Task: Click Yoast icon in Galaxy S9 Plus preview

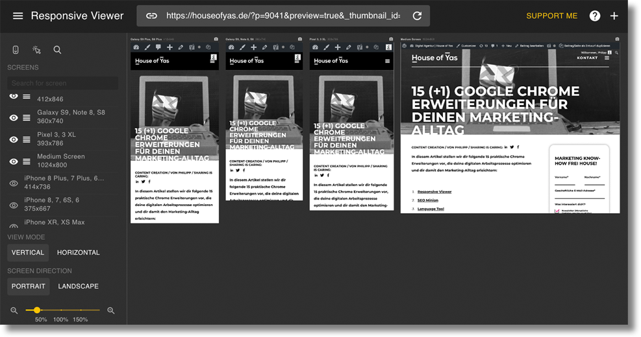Action: pyautogui.click(x=192, y=47)
